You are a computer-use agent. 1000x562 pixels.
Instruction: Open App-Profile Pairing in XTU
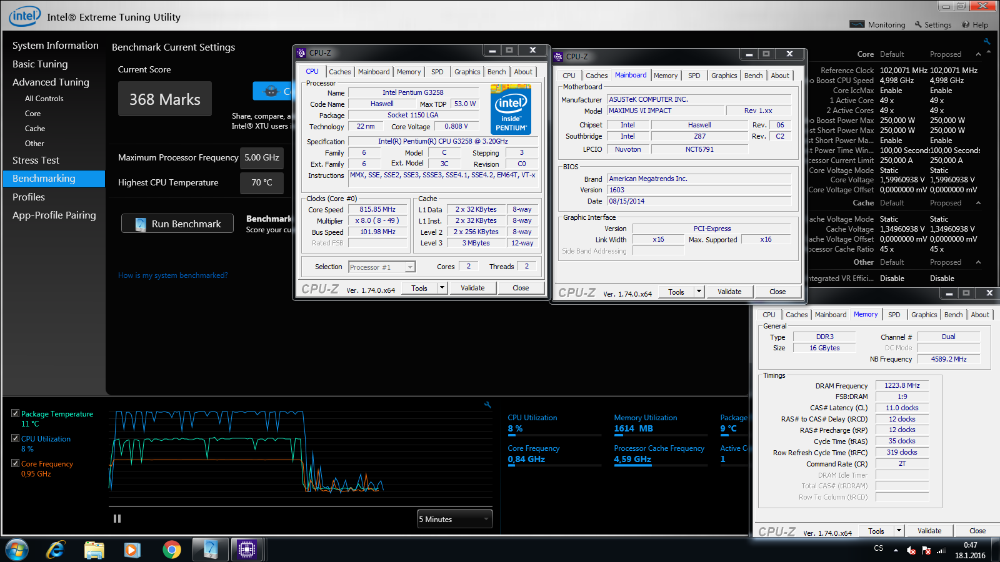54,215
